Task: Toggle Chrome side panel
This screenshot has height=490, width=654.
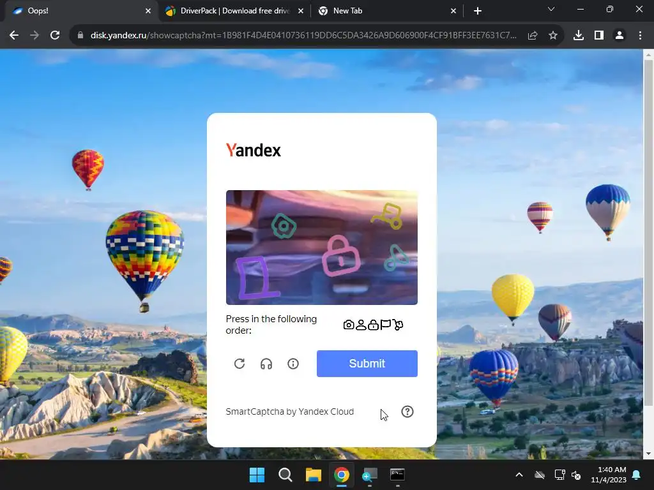Action: (599, 36)
